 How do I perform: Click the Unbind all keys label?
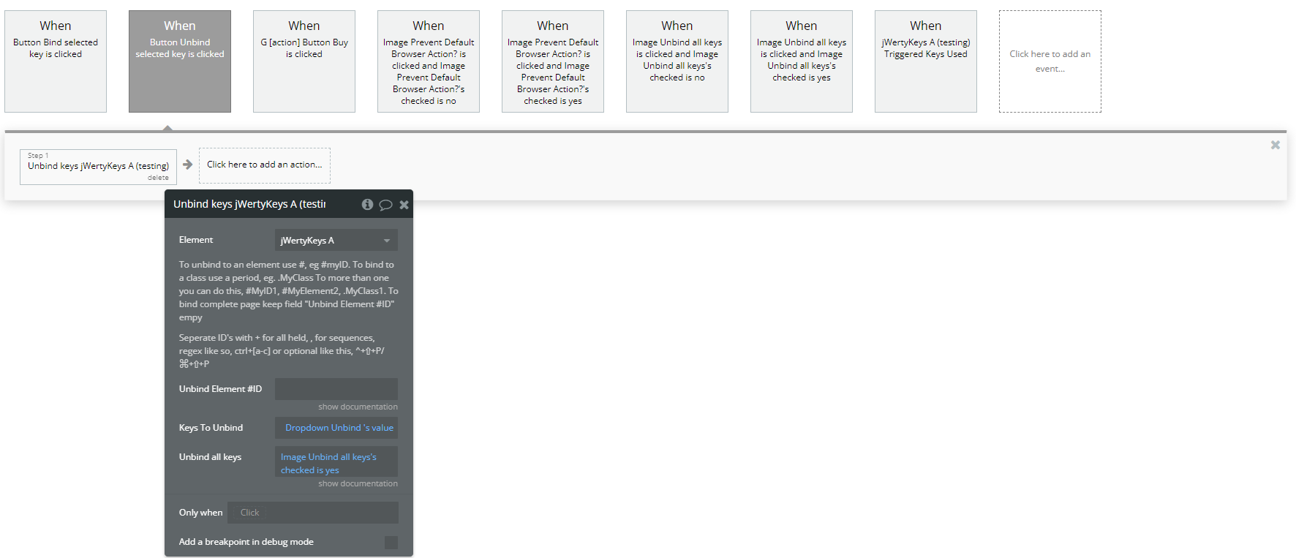(210, 457)
